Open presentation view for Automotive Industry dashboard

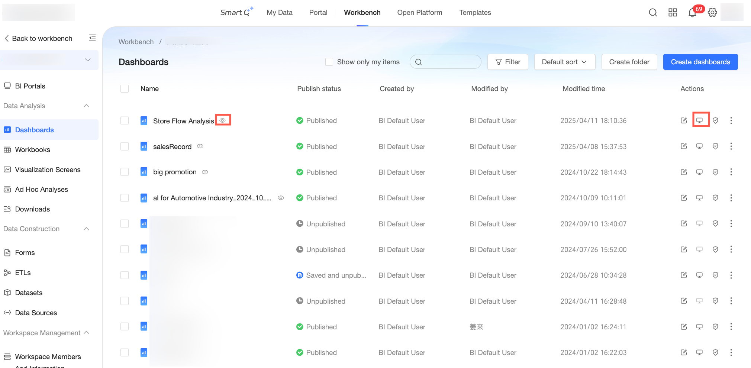[x=699, y=198]
